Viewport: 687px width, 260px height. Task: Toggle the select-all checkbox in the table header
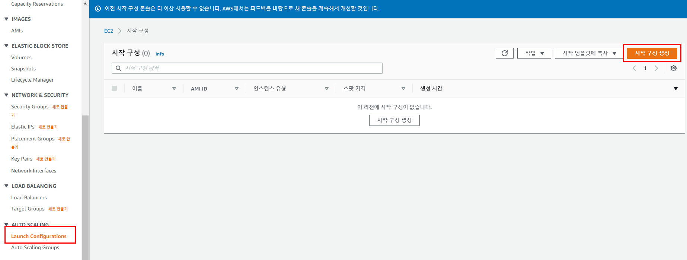tap(114, 88)
